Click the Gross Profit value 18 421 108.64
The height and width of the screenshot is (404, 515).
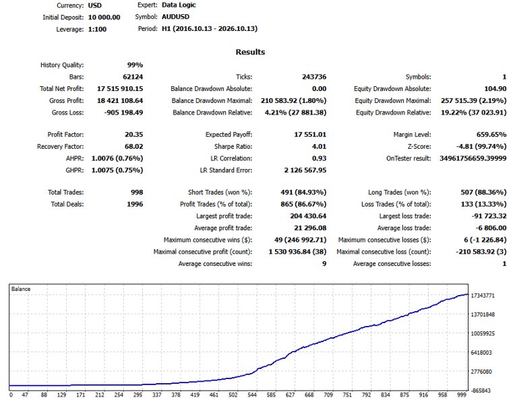pos(120,101)
